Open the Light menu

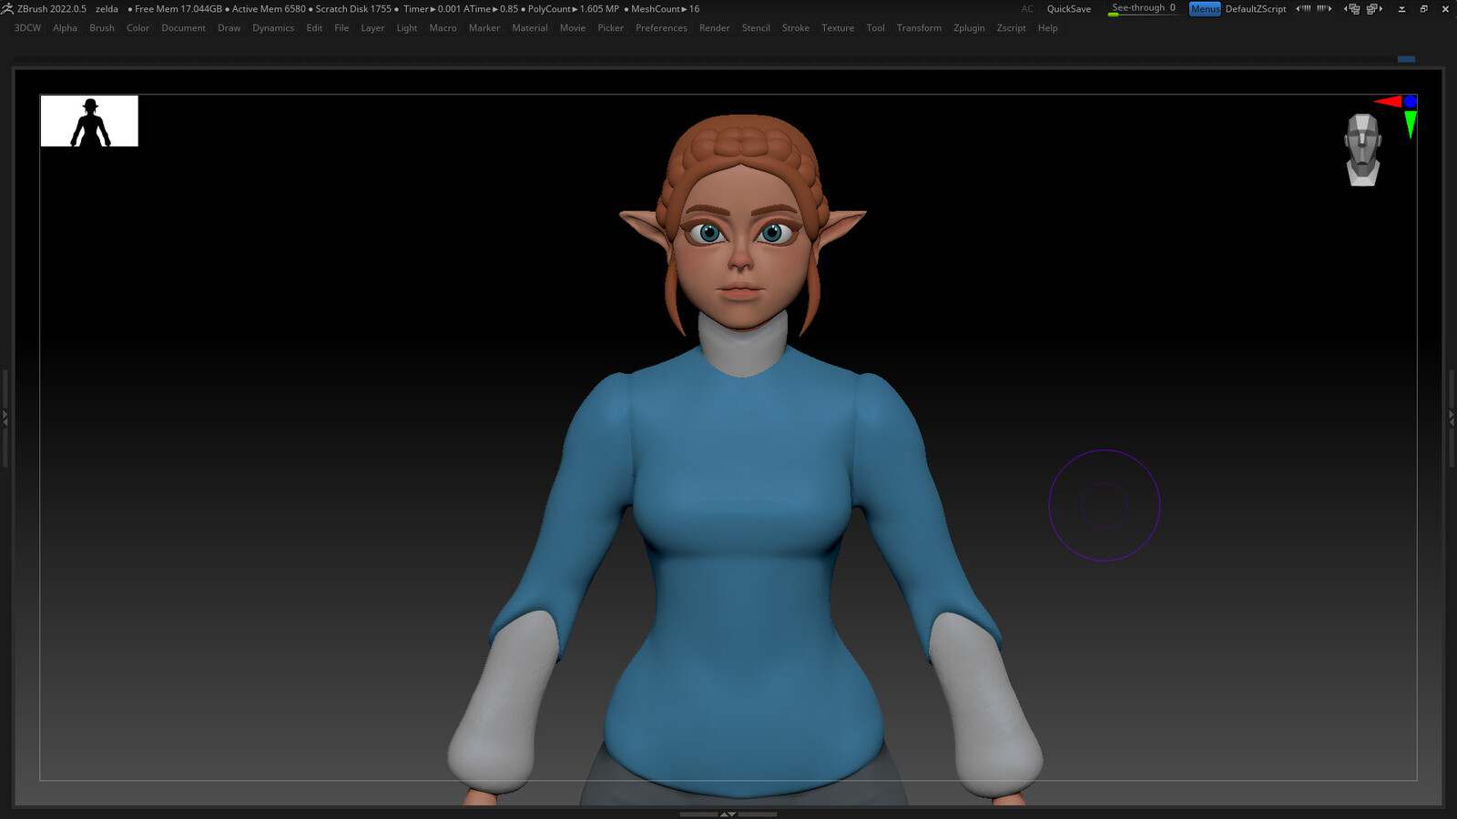(x=406, y=28)
